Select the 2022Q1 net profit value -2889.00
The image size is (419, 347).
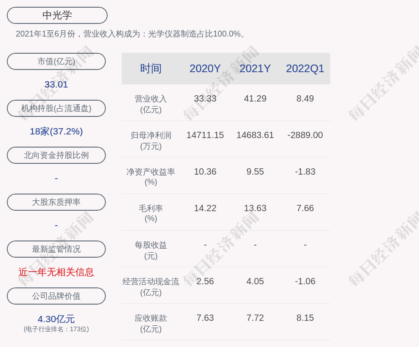(305, 135)
